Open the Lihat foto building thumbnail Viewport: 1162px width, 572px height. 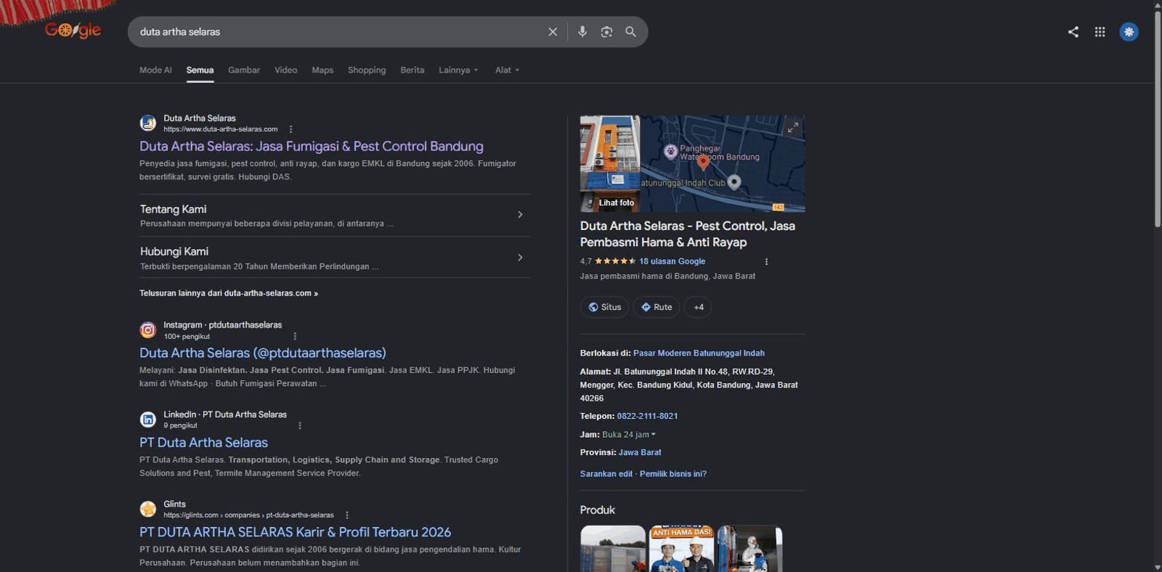tap(610, 163)
